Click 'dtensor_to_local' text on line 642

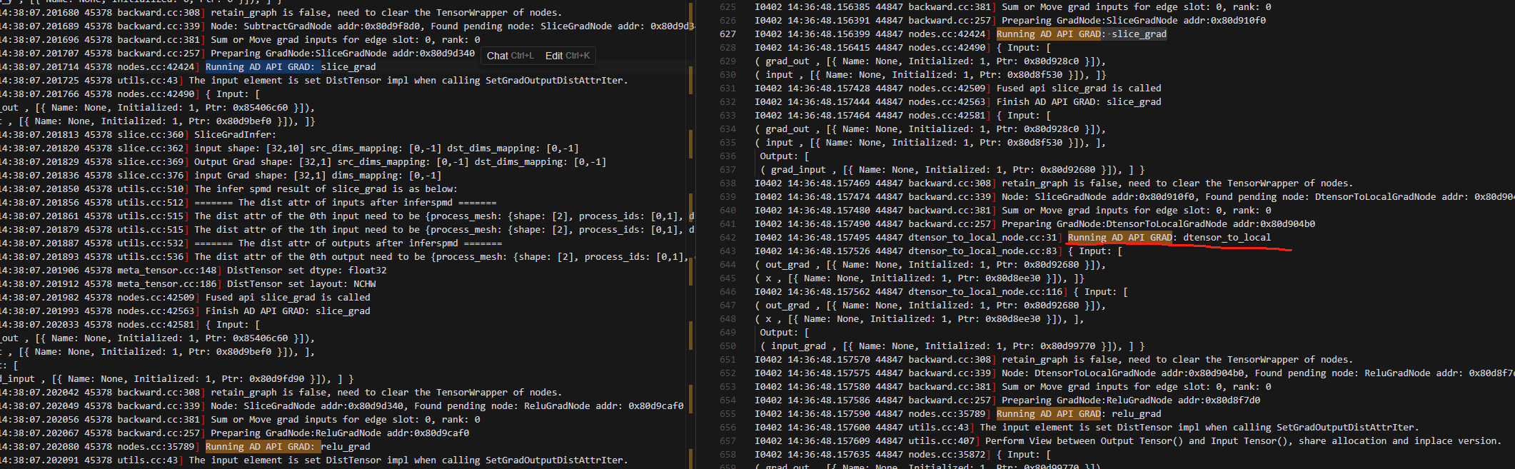(1227, 238)
